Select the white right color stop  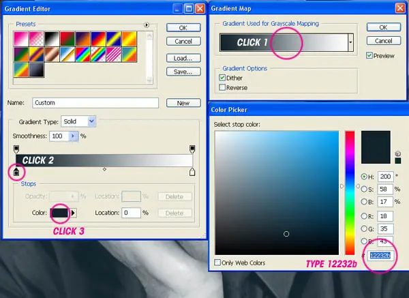pos(192,172)
